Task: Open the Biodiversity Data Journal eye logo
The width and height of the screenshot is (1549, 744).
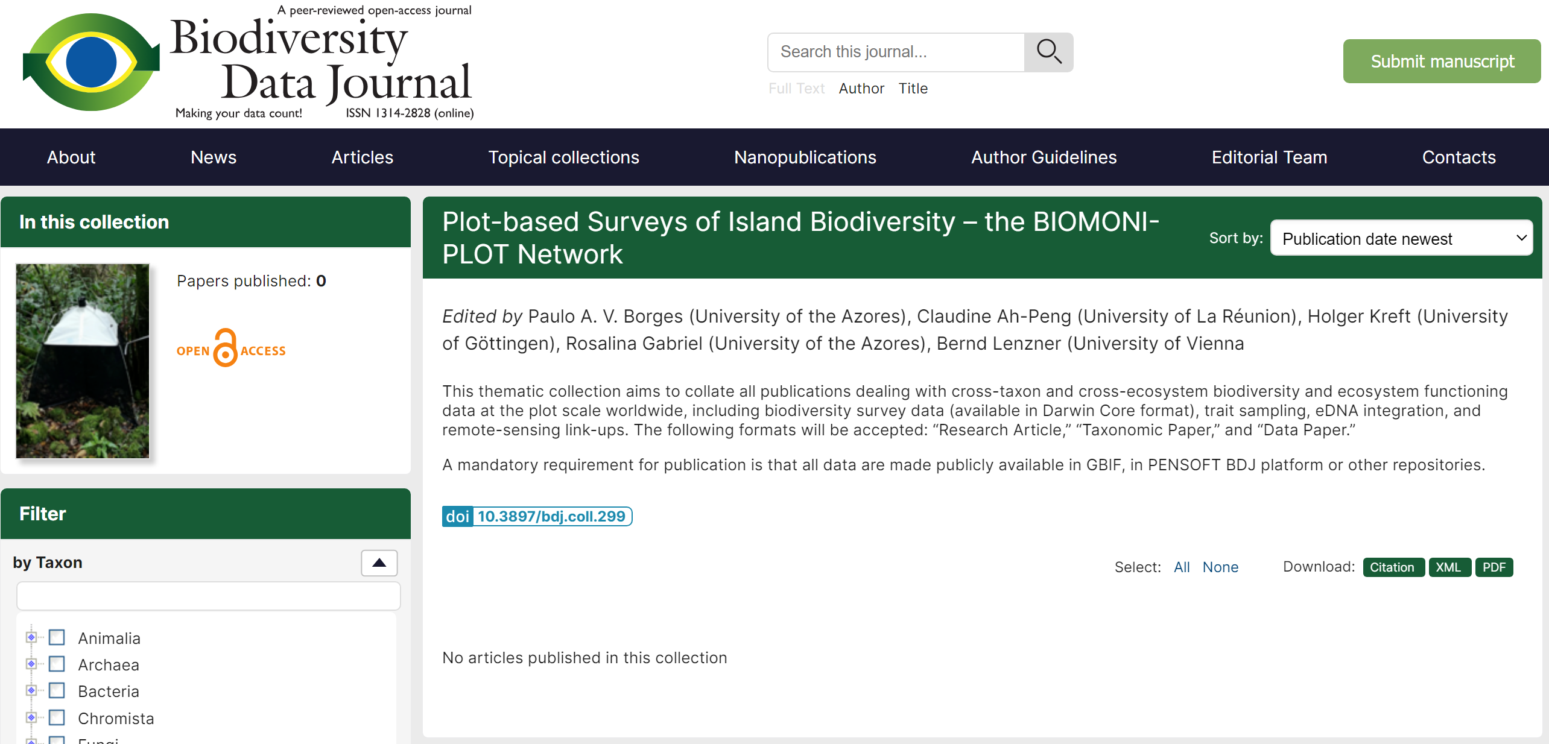Action: pyautogui.click(x=91, y=62)
